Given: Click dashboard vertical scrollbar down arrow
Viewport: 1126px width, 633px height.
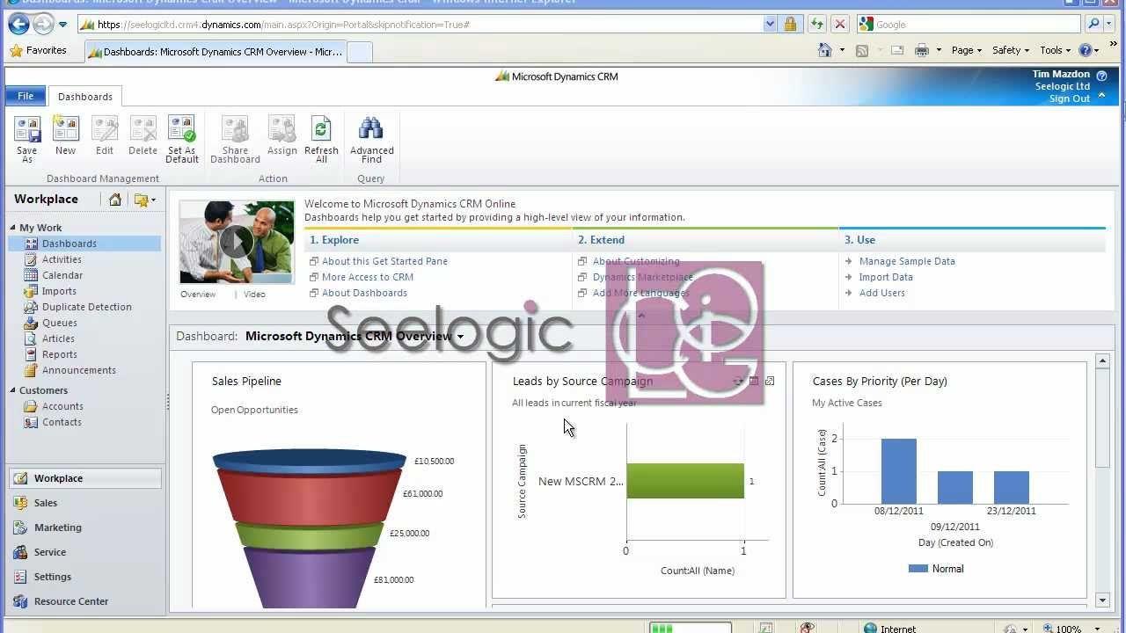Looking at the screenshot, I should tap(1103, 600).
